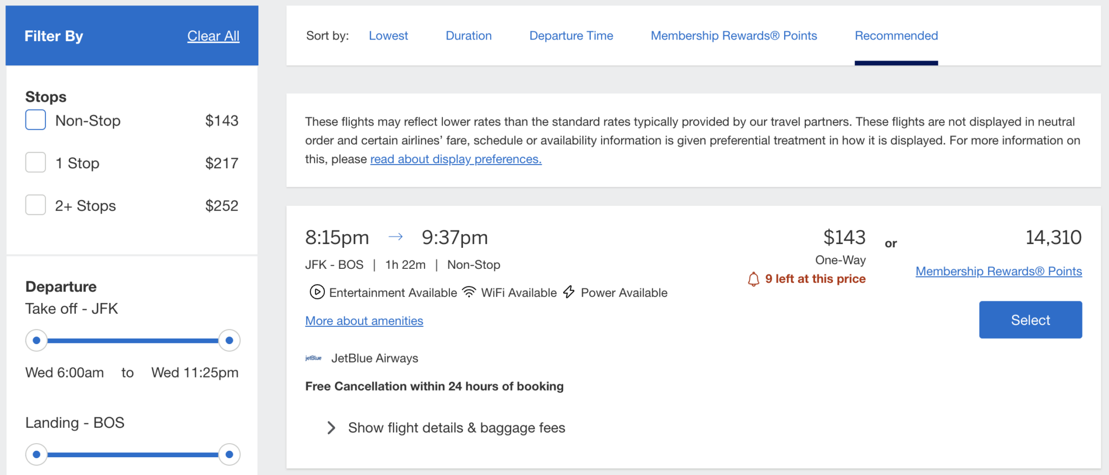The image size is (1109, 475).
Task: Click the power available lightning icon
Action: [568, 292]
